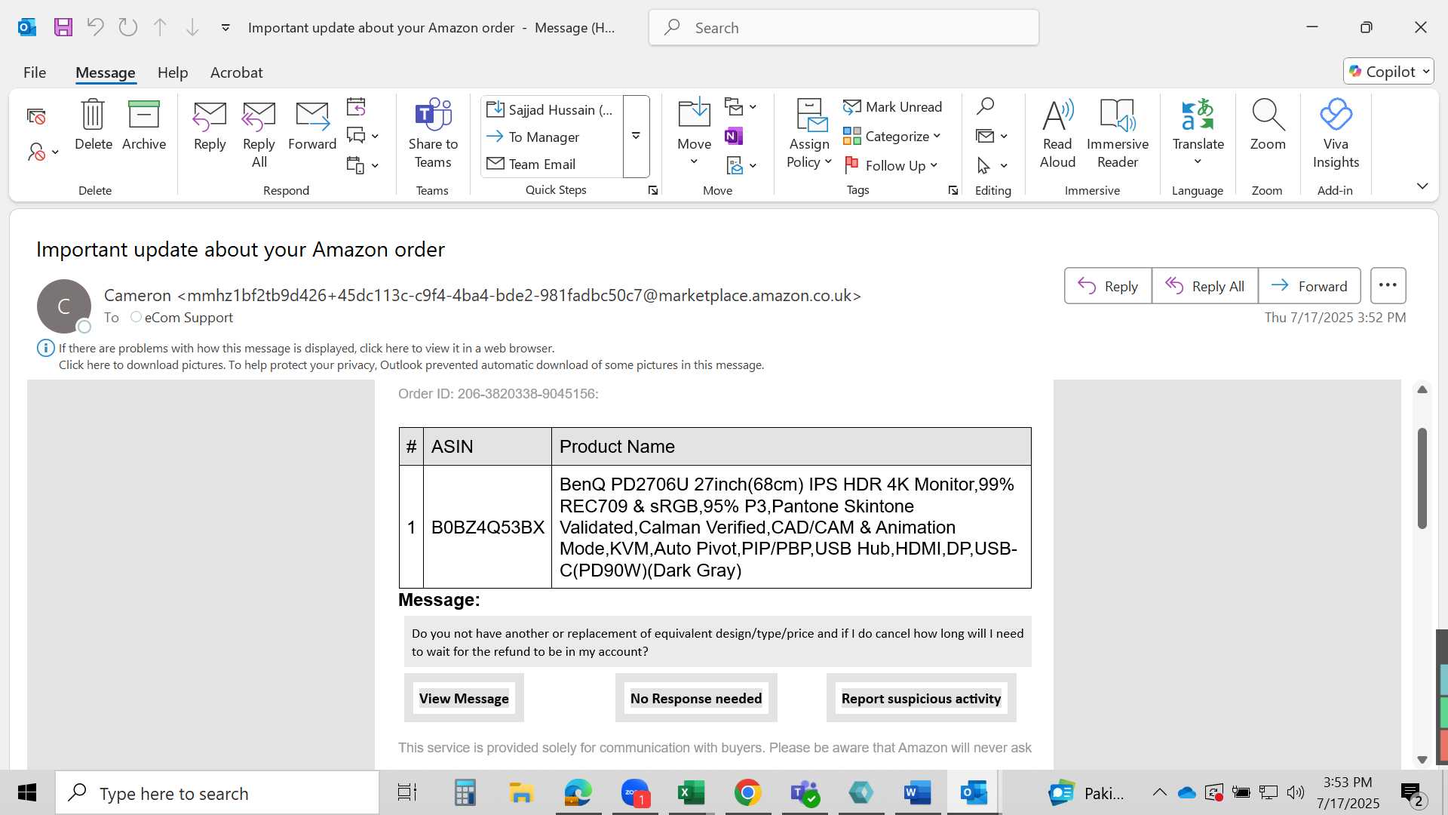Open Tags dialog launcher

[x=953, y=191]
